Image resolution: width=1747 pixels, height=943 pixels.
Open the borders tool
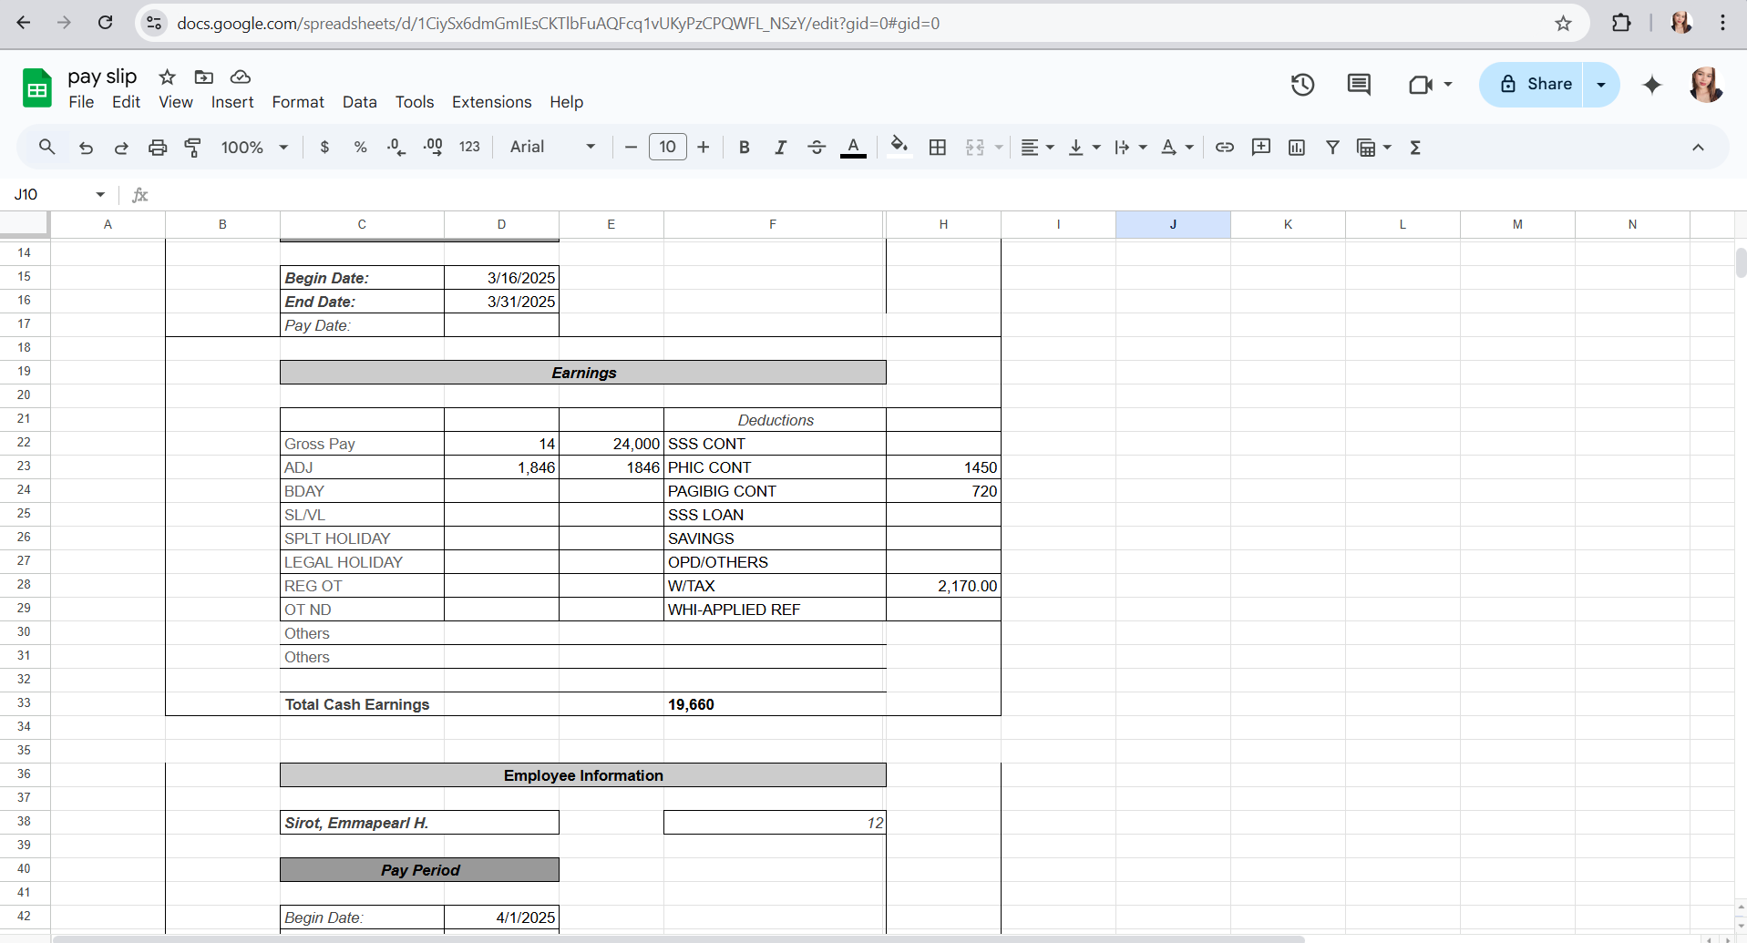938,147
